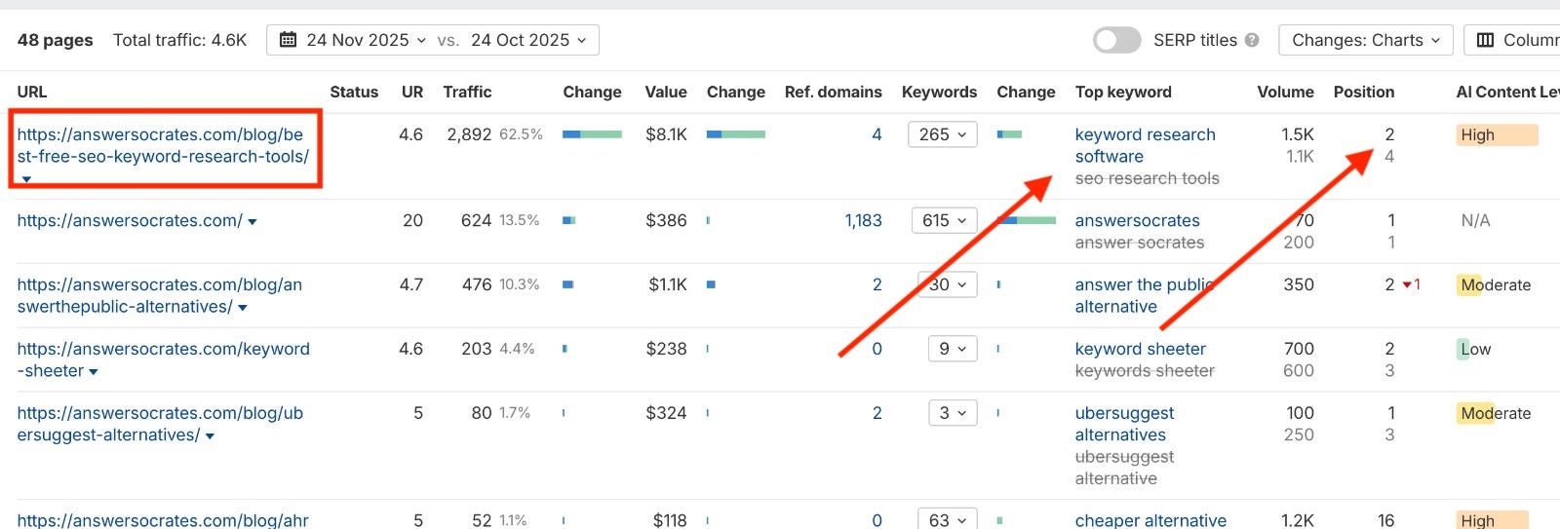This screenshot has height=529, width=1560.
Task: Sort by the Status column header
Action: pyautogui.click(x=354, y=92)
